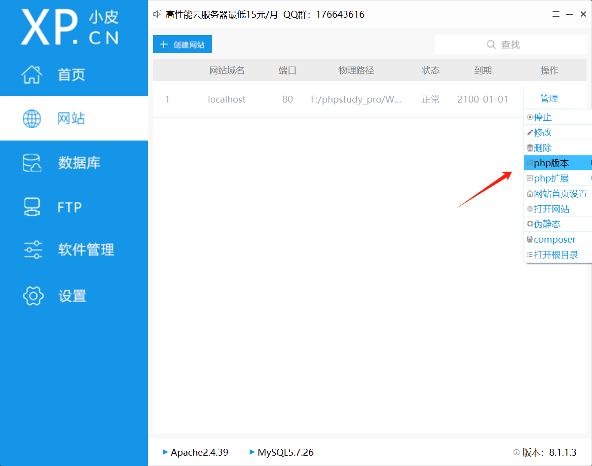Expand the php版本 submenu

click(558, 163)
